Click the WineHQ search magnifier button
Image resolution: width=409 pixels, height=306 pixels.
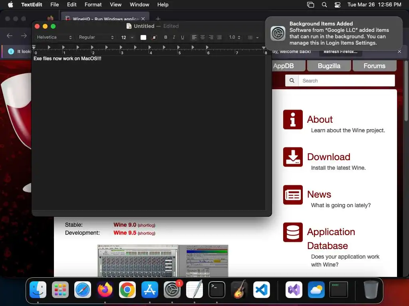pos(292,80)
